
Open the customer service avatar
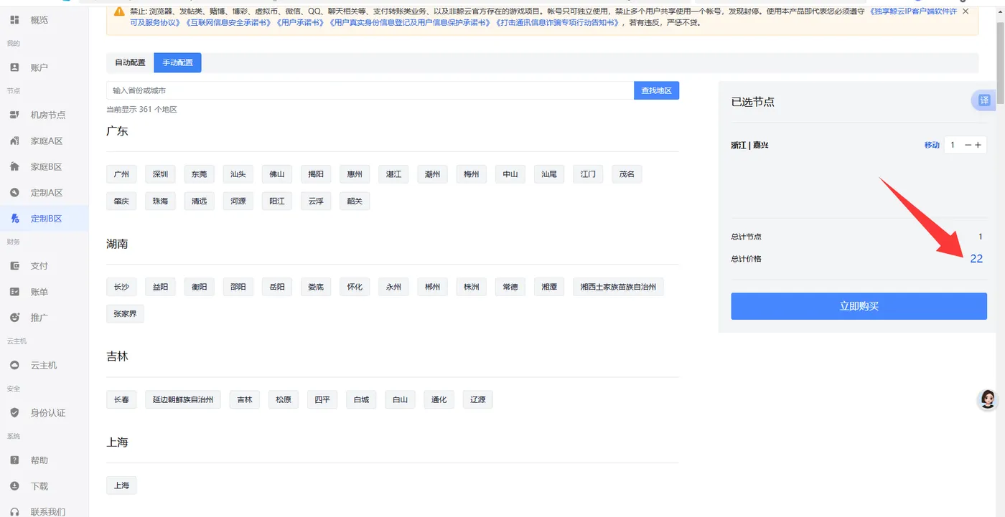(988, 399)
